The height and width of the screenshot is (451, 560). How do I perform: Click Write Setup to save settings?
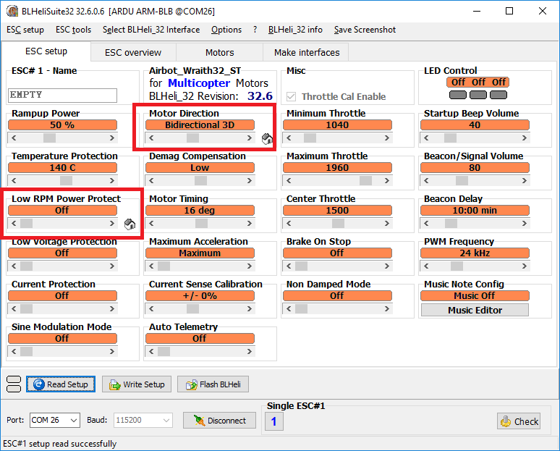click(x=137, y=384)
